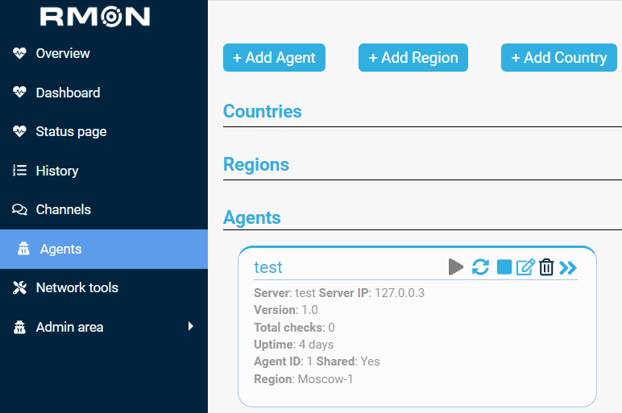Go to the Status page section
The width and height of the screenshot is (622, 413).
click(71, 131)
